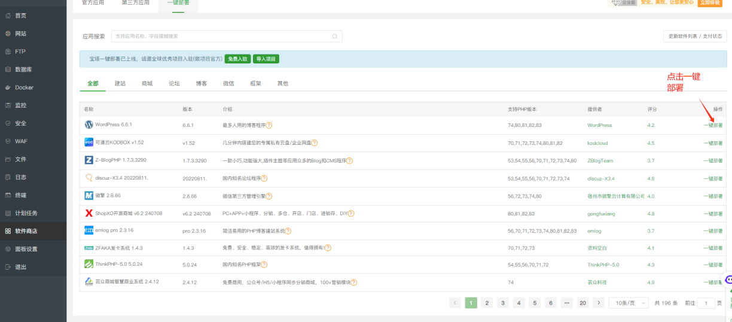Click the discuz-X3.4 logo icon
The width and height of the screenshot is (732, 322).
point(89,178)
